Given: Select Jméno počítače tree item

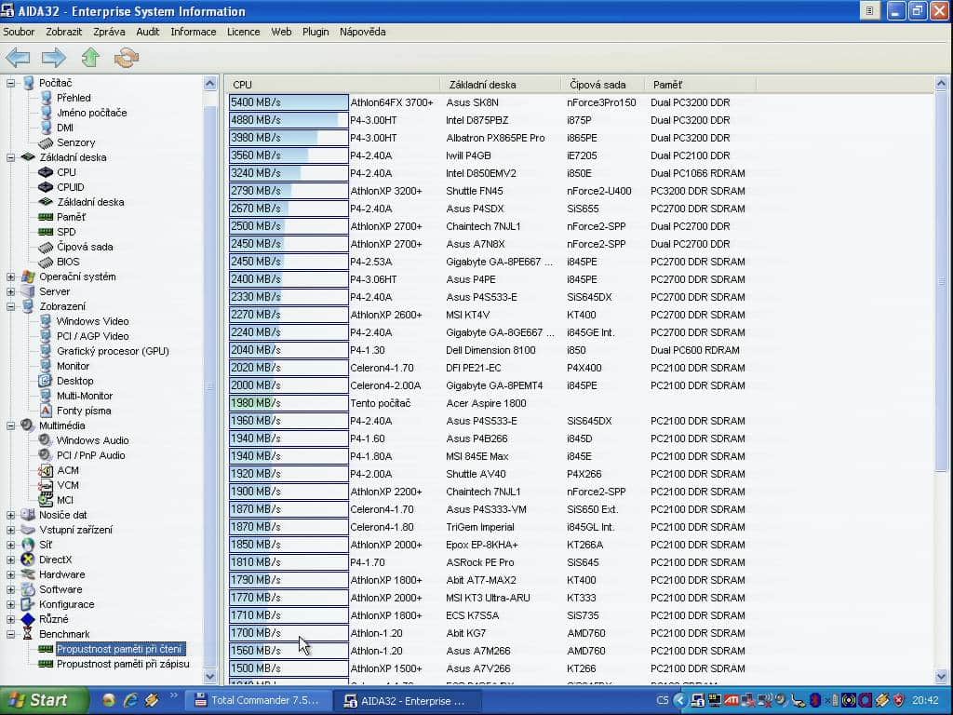Looking at the screenshot, I should point(92,113).
